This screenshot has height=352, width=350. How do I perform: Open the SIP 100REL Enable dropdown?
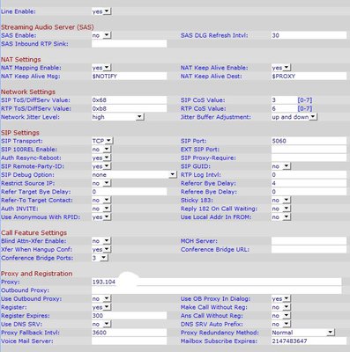tap(101, 150)
